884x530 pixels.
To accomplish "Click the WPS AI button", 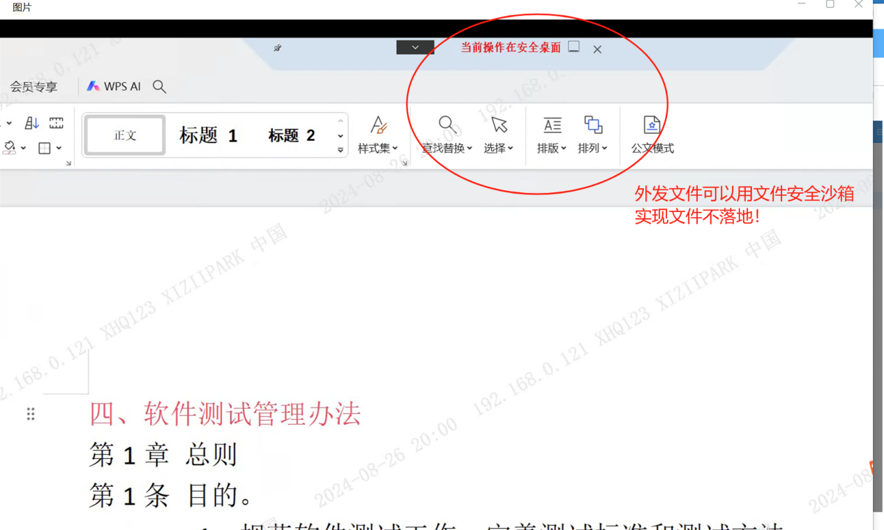I will click(x=114, y=86).
